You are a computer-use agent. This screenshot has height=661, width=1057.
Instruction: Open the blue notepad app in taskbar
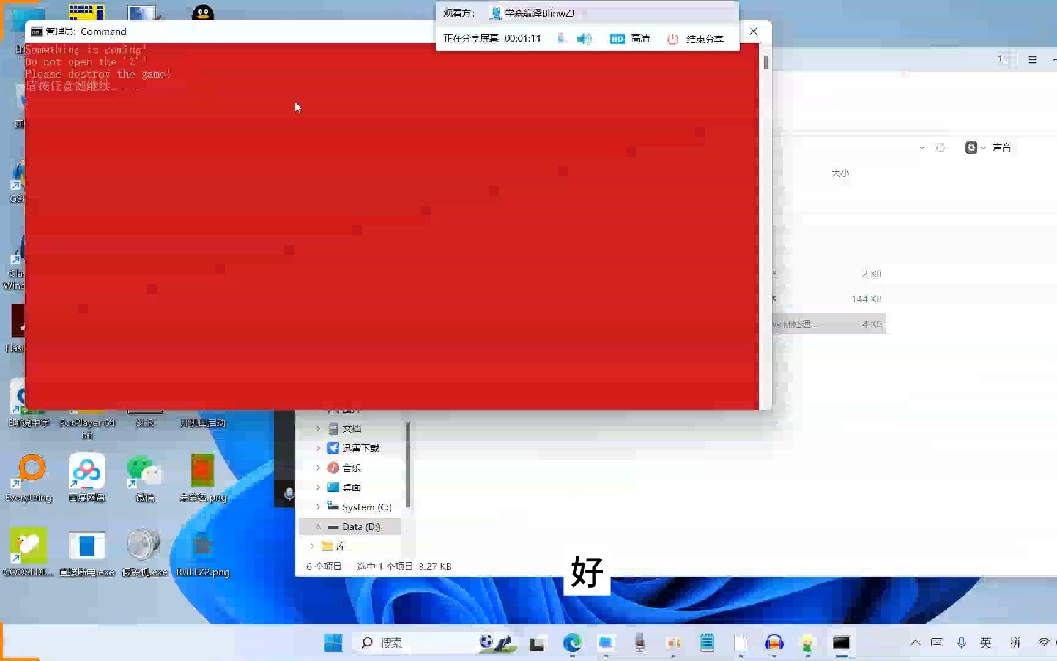707,643
